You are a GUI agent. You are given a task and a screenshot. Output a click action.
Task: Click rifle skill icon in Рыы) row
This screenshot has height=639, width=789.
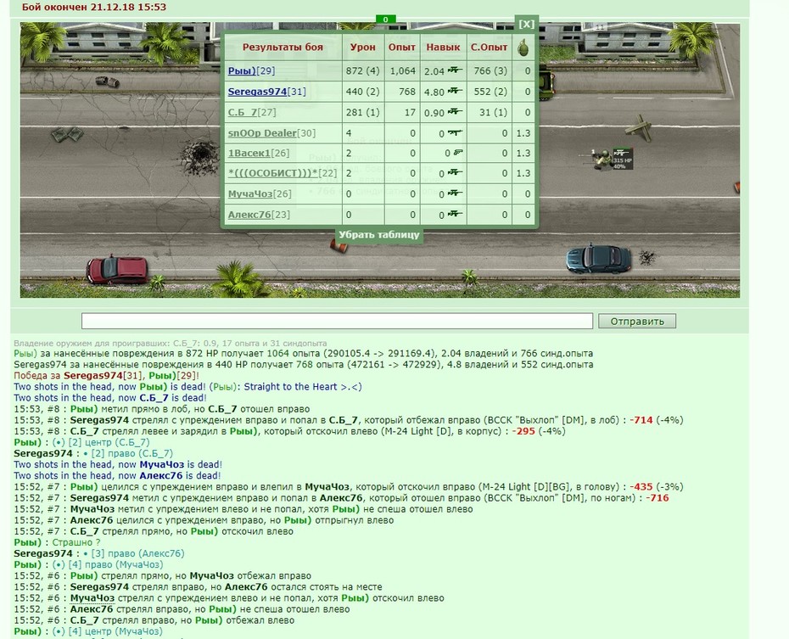pyautogui.click(x=455, y=70)
